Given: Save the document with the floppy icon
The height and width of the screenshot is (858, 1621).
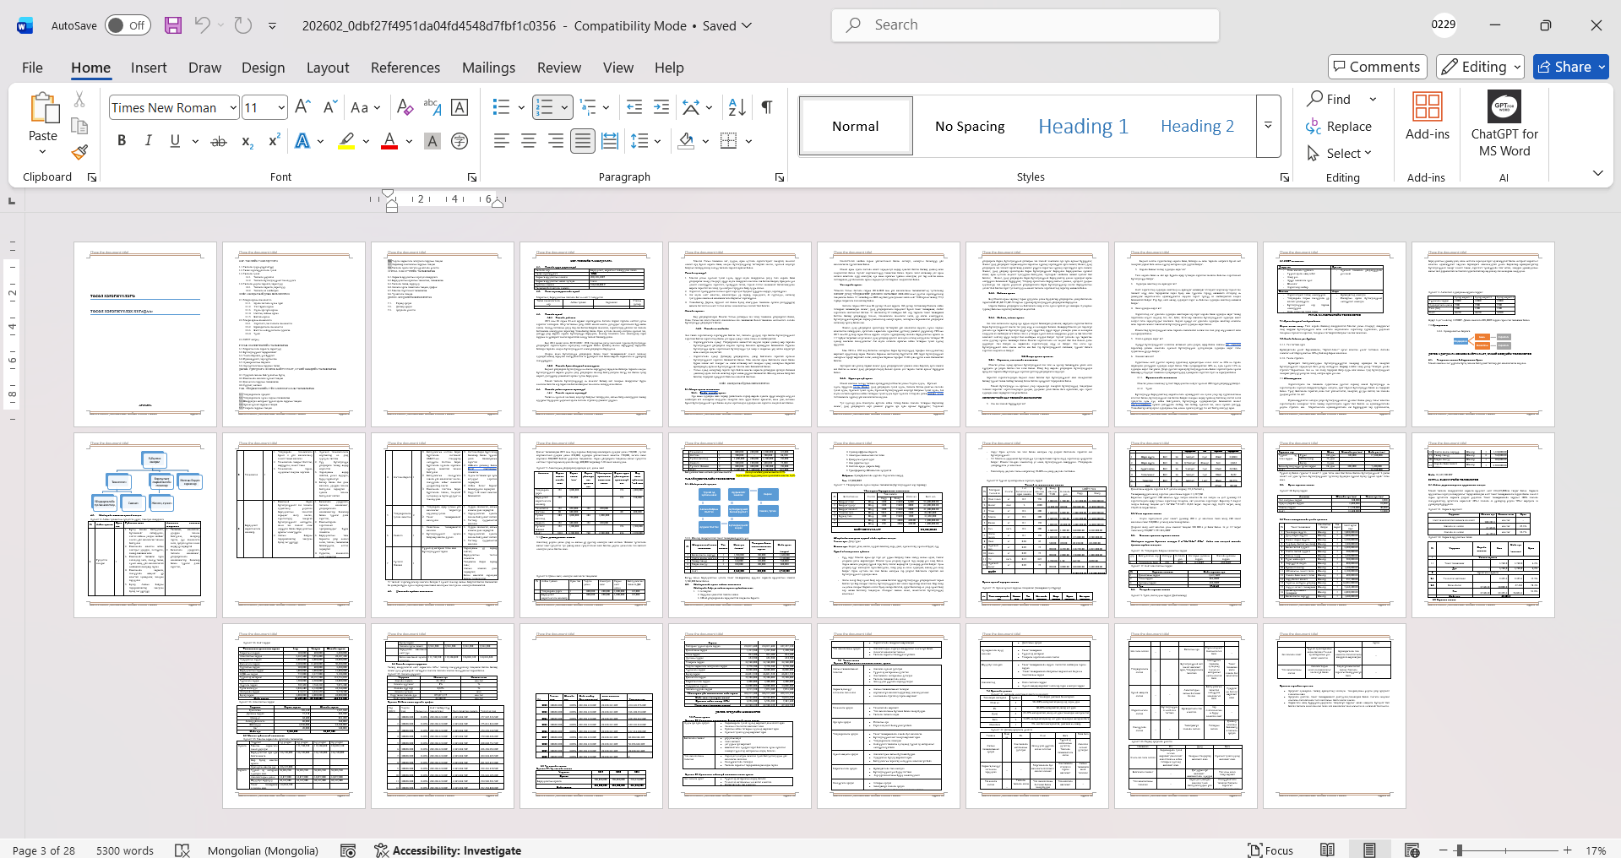Looking at the screenshot, I should 173,25.
